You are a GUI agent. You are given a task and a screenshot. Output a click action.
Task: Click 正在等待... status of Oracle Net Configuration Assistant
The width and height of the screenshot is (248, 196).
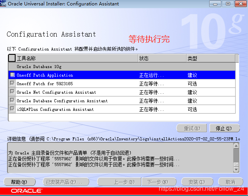151,92
